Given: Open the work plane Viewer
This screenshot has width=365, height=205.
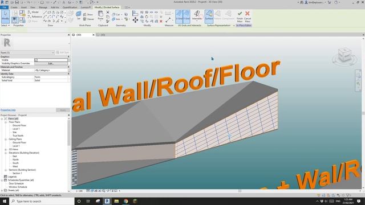Looking at the screenshot, I should click(x=88, y=19).
